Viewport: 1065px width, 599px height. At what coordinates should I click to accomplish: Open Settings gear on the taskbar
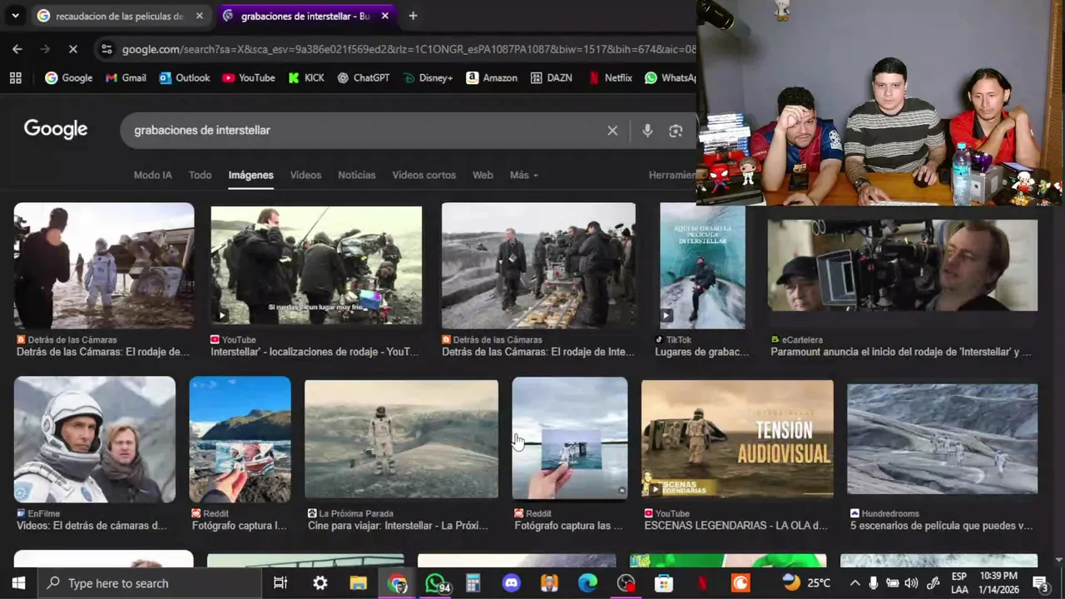(x=320, y=583)
